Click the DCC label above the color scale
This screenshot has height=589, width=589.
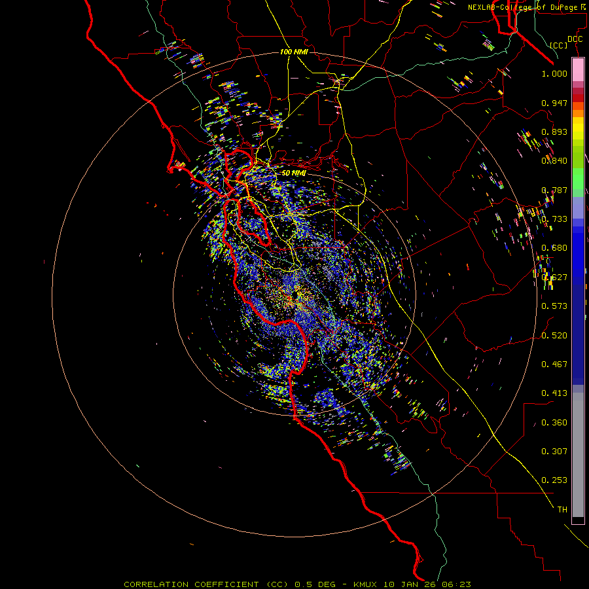(575, 39)
